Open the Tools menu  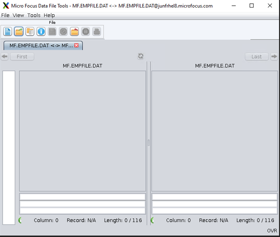coord(34,15)
